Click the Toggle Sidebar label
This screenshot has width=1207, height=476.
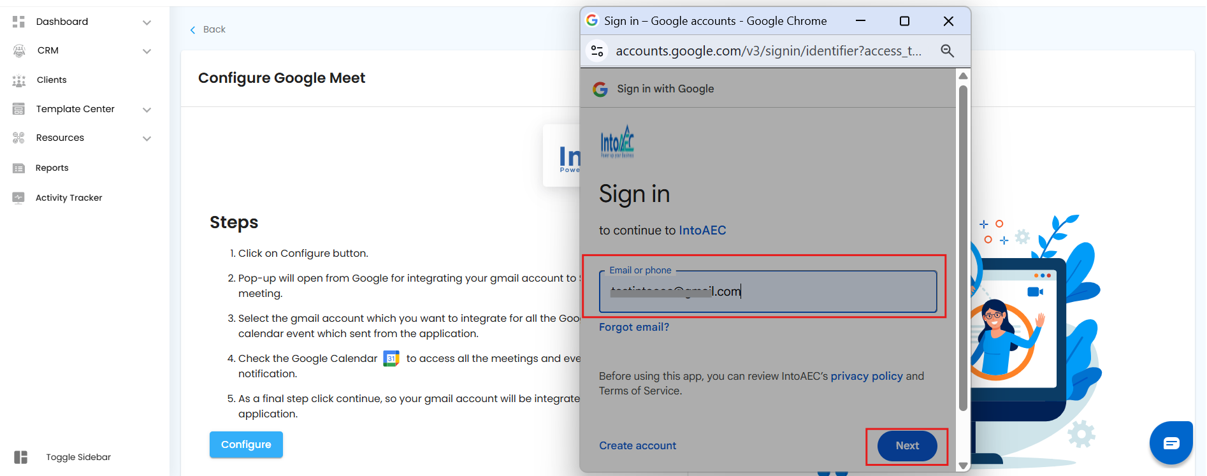click(x=78, y=457)
